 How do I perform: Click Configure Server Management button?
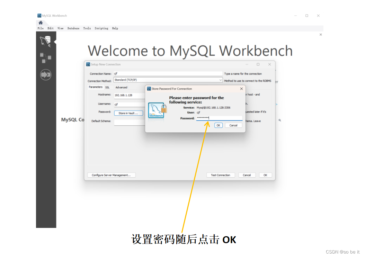(111, 175)
